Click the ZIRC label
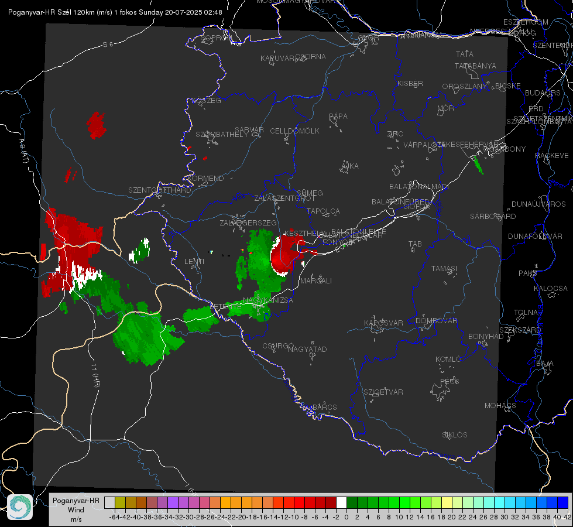This screenshot has width=573, height=527. (x=395, y=134)
